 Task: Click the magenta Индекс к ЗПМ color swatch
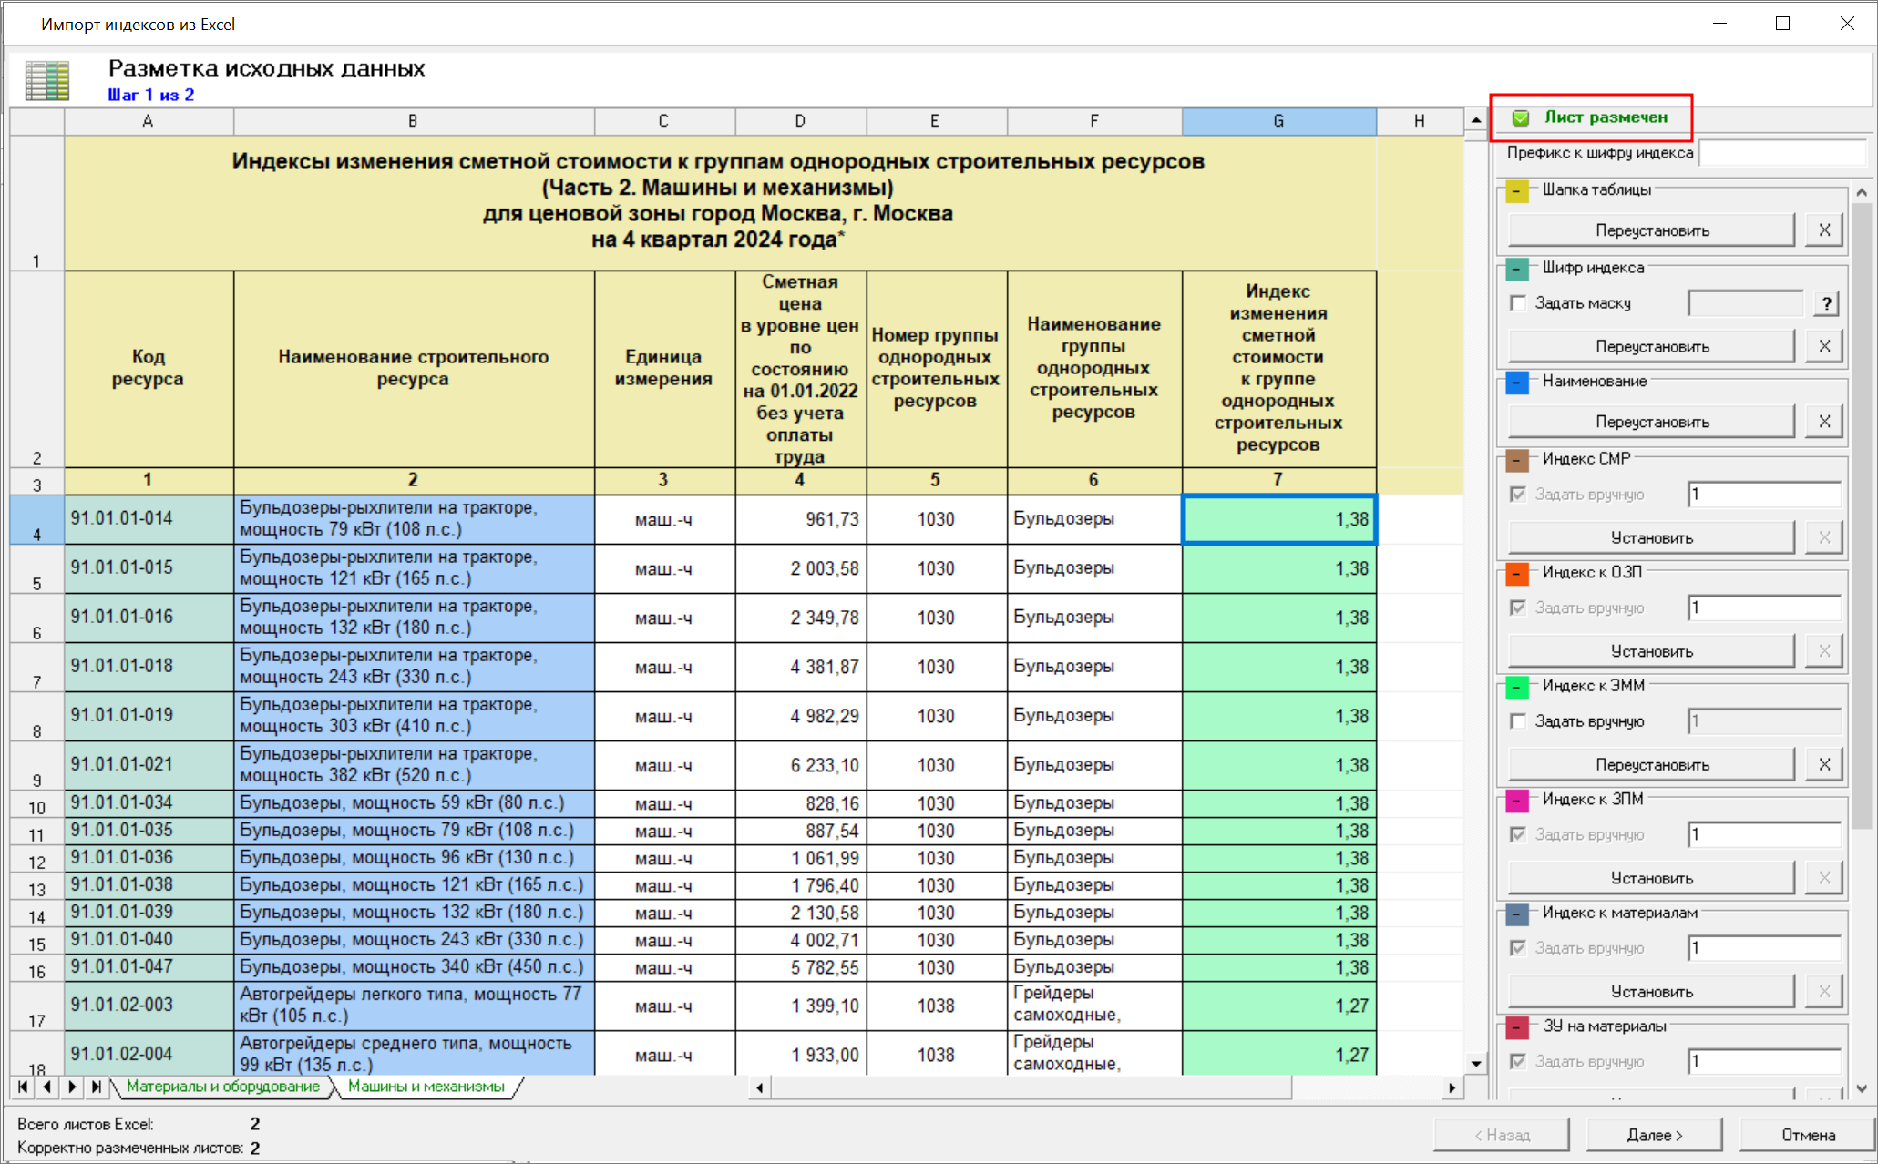click(1517, 801)
